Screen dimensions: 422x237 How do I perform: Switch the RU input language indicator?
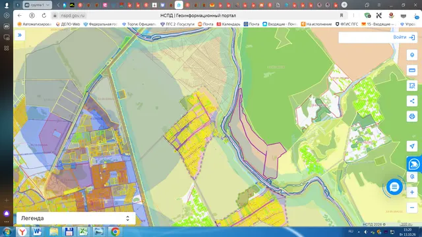(x=351, y=231)
